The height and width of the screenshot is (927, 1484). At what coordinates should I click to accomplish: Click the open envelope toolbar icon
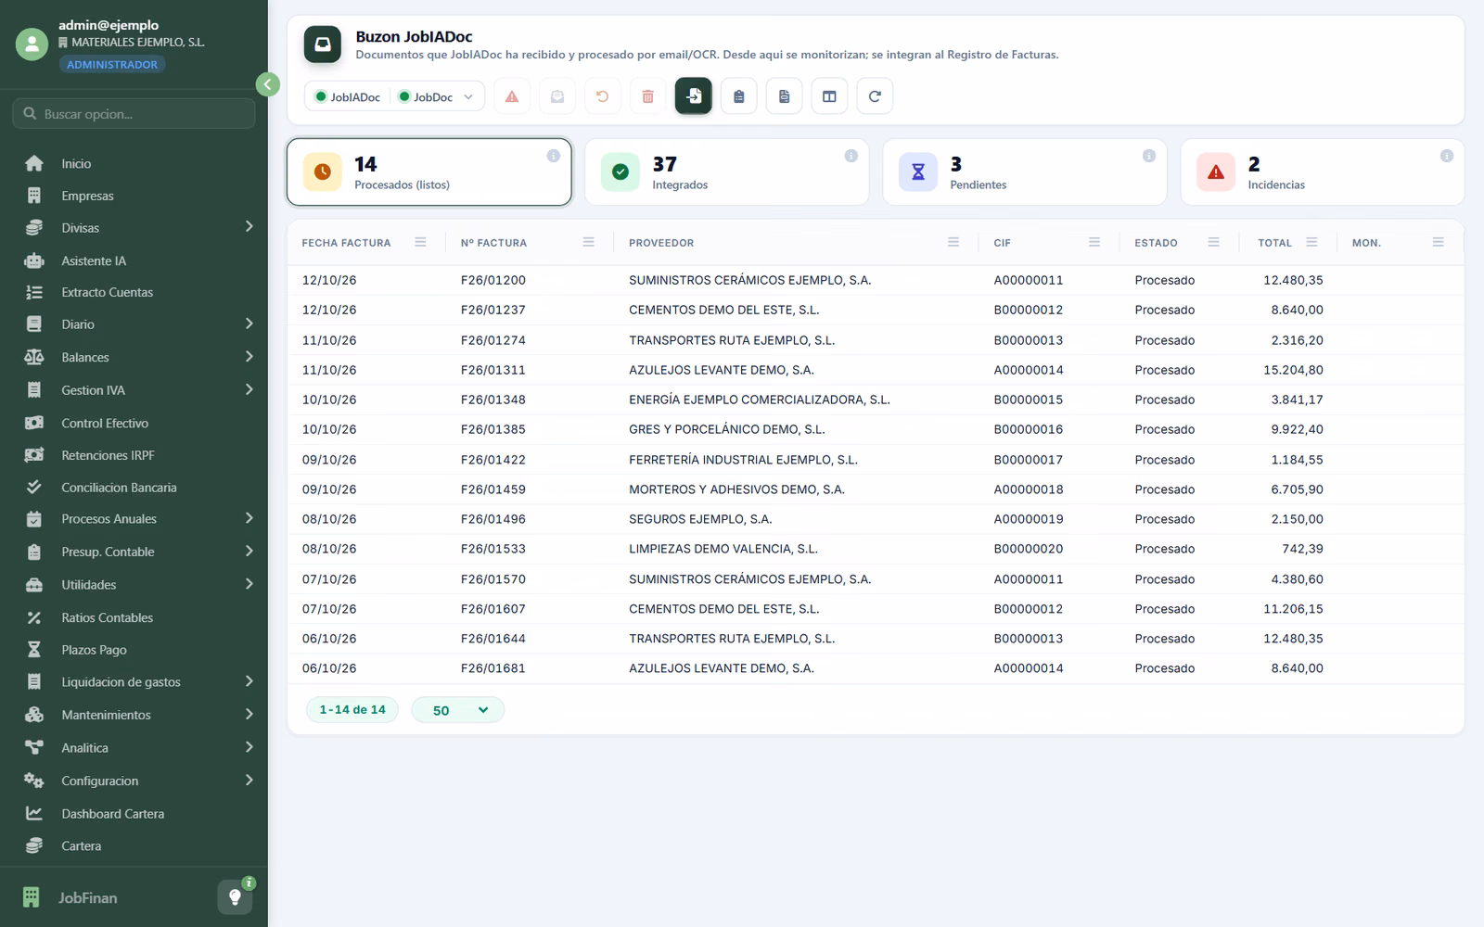tap(557, 96)
